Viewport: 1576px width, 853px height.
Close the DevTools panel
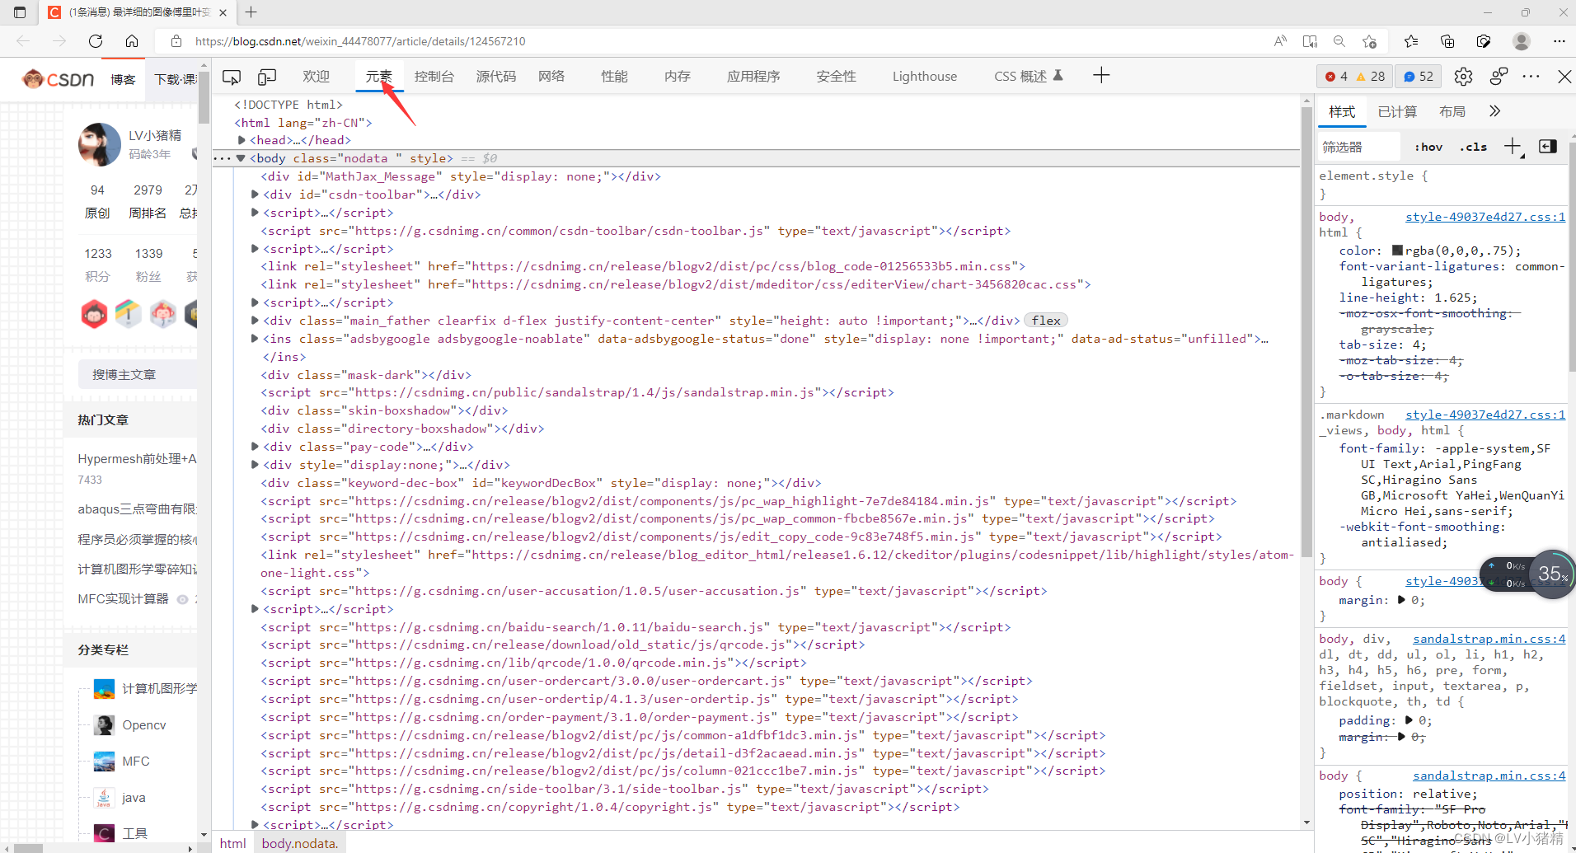(x=1564, y=77)
